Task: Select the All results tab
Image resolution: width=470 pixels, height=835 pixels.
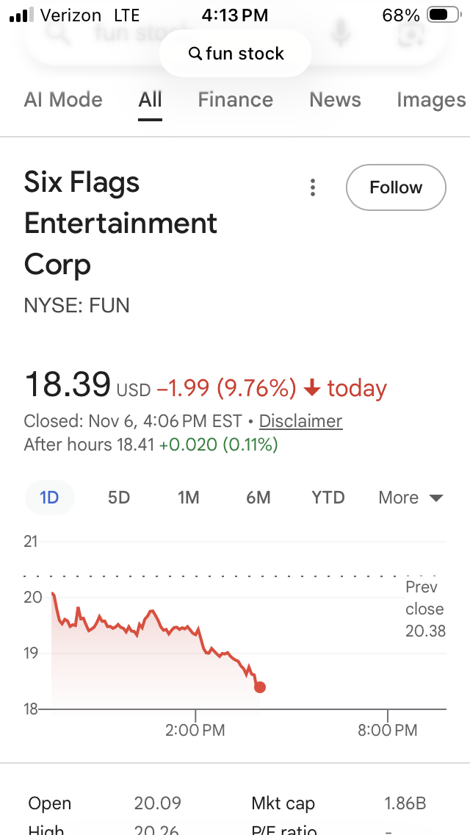Action: [150, 100]
